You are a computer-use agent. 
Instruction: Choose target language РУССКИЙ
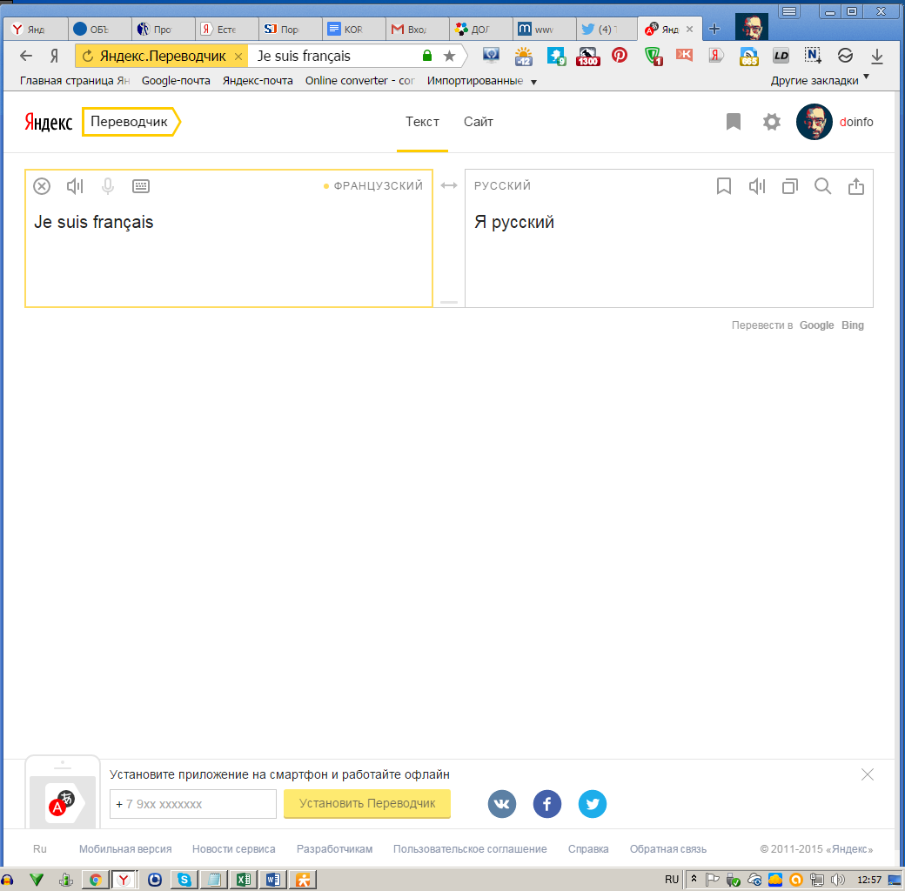502,186
